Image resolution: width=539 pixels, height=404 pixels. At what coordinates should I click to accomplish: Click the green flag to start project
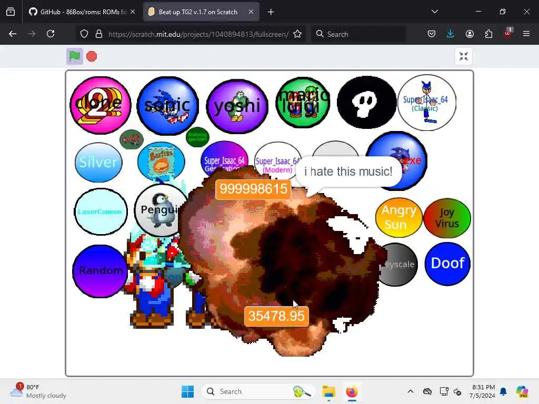tap(75, 56)
